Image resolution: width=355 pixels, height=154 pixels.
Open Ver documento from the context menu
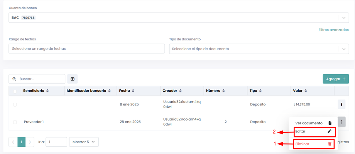tap(311, 123)
